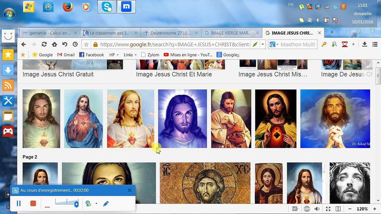Viewport: 381px width, 214px height.
Task: Open the favorites star in sidebar
Action: (8, 55)
